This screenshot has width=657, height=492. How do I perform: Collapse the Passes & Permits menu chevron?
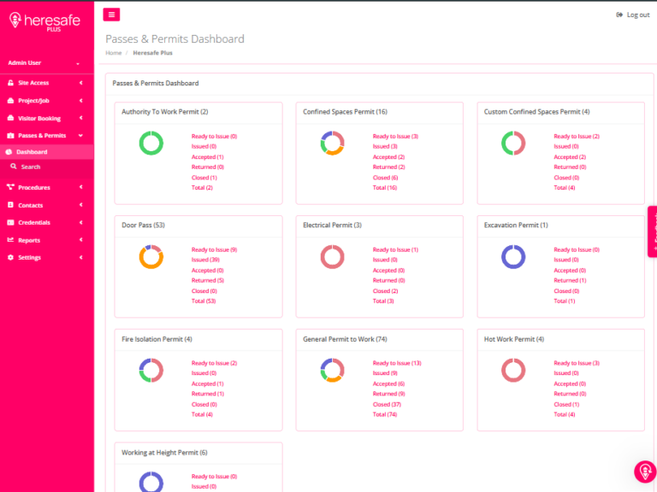(81, 136)
